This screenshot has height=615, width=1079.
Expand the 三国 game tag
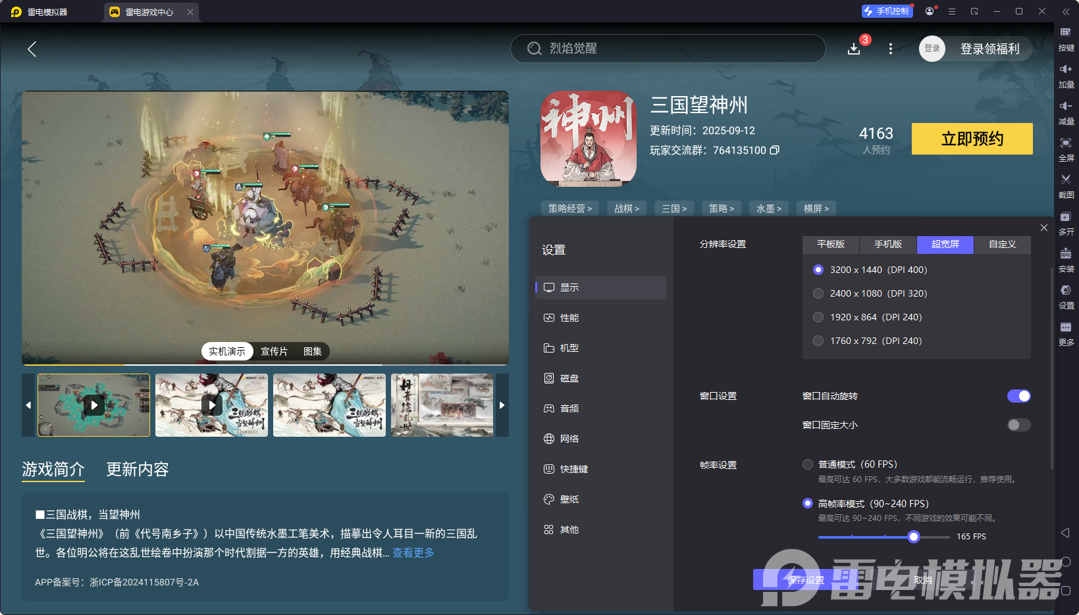pyautogui.click(x=673, y=208)
